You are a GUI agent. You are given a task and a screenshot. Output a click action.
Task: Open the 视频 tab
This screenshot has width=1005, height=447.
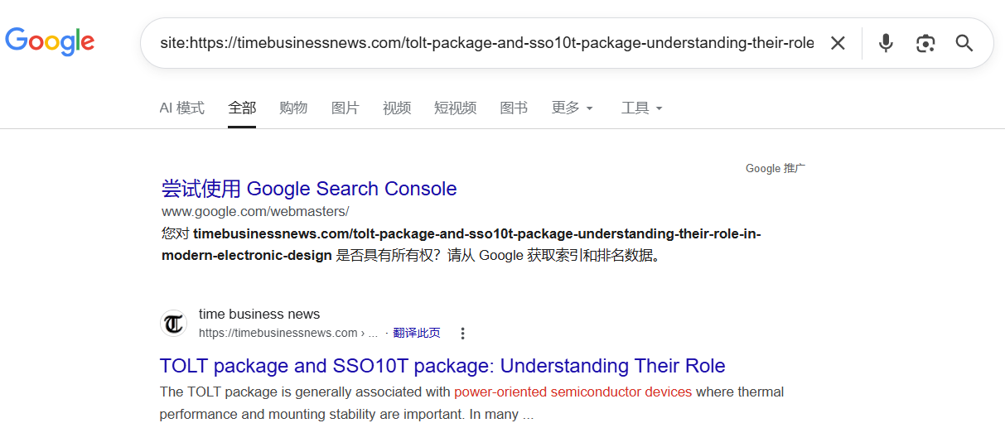coord(397,108)
